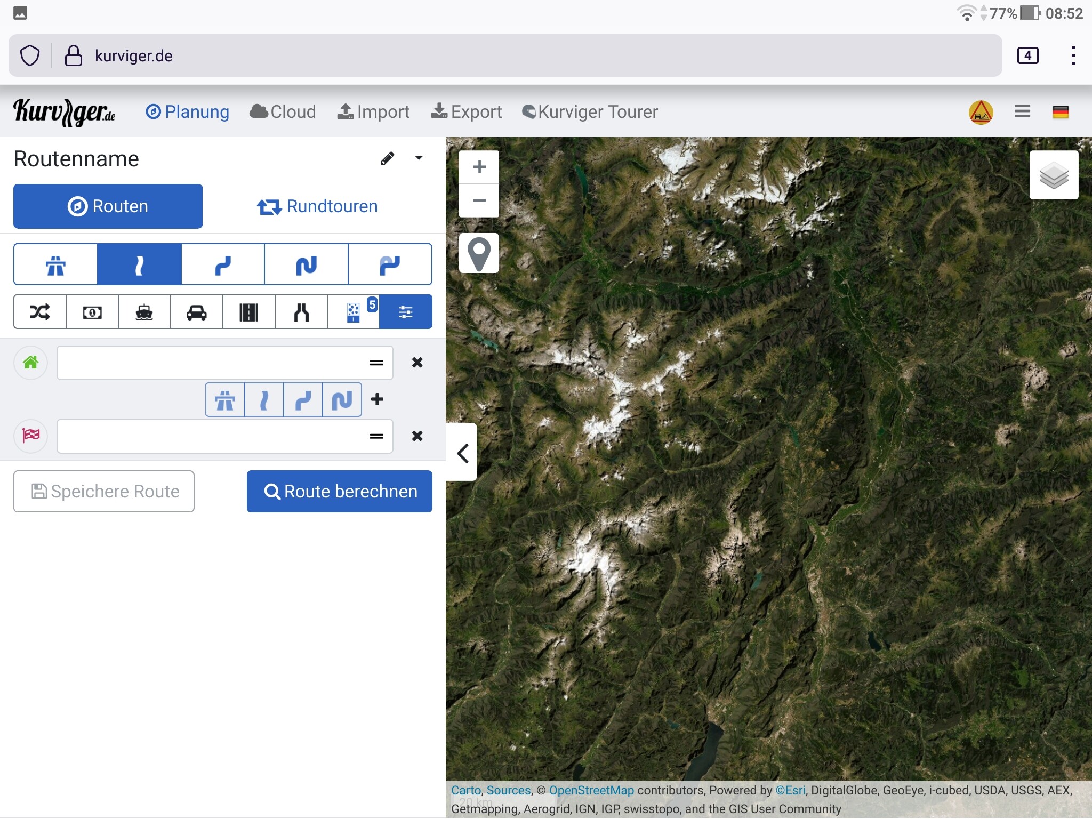
Task: Open the map layers selector
Action: [x=1054, y=175]
